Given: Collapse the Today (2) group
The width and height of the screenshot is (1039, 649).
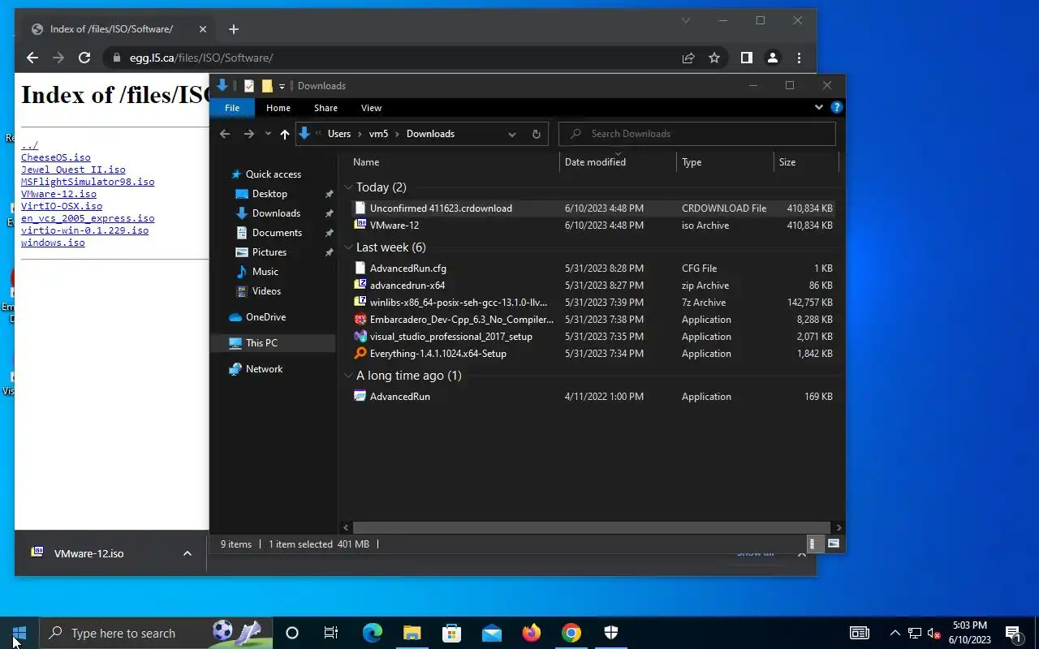Looking at the screenshot, I should (348, 187).
